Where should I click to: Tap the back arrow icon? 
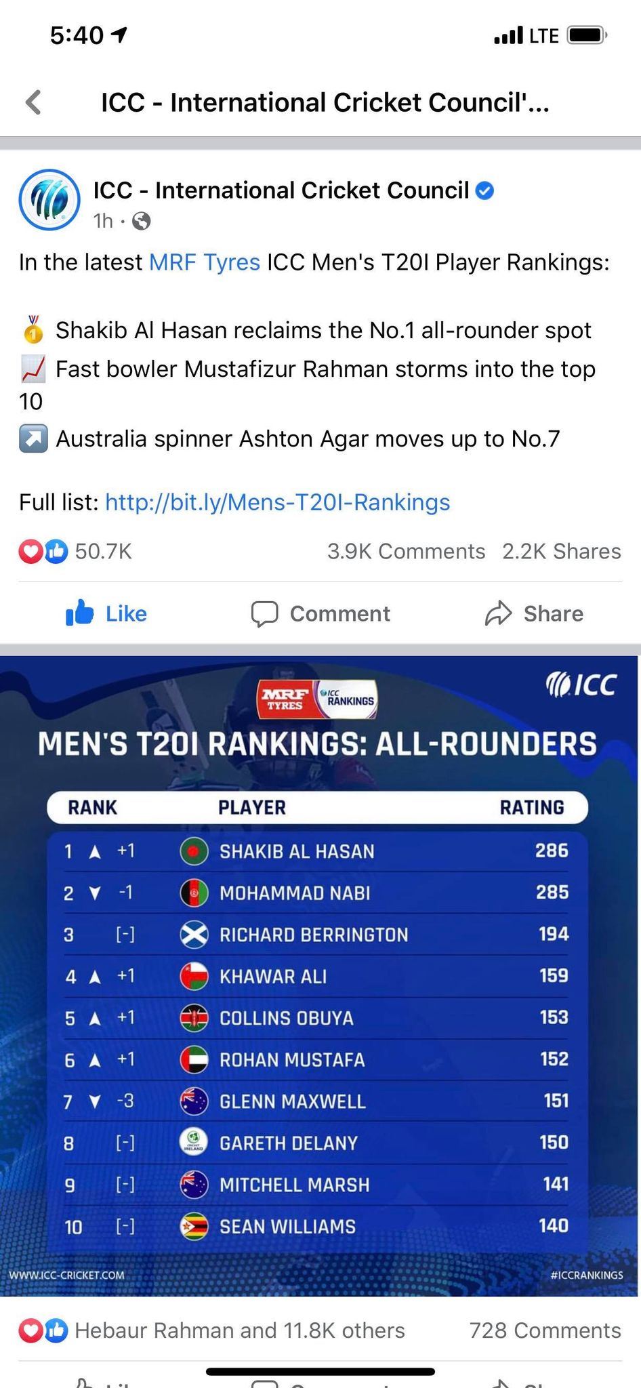33,102
